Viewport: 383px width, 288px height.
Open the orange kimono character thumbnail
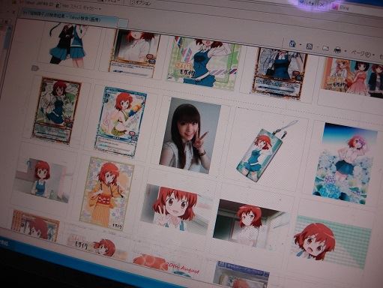point(106,193)
